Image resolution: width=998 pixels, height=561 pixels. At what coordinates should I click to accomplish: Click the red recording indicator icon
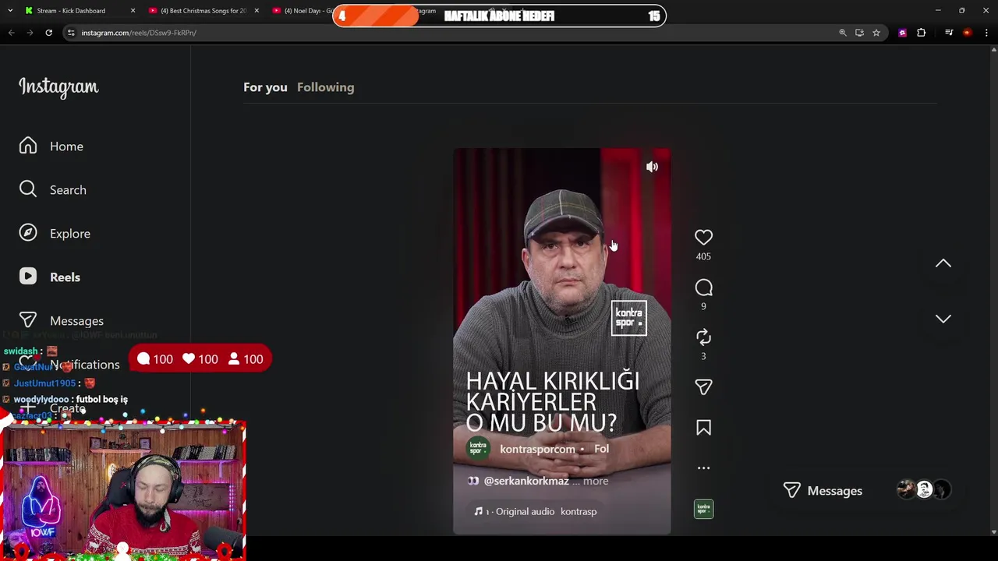[968, 33]
